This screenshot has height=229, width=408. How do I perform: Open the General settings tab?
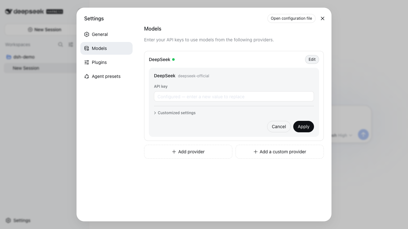106,34
